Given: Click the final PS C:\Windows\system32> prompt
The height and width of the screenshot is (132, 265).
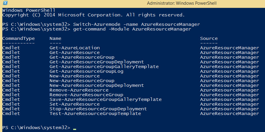Looking at the screenshot, I should (x=36, y=128).
